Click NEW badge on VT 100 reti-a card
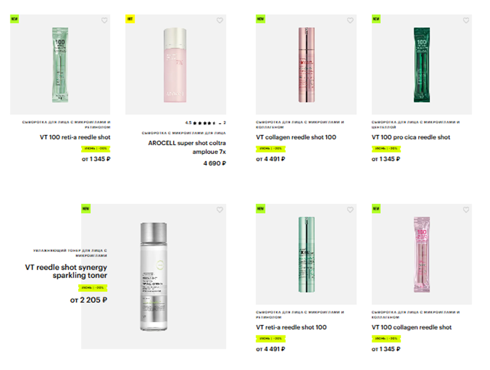490x370 pixels. click(x=15, y=19)
